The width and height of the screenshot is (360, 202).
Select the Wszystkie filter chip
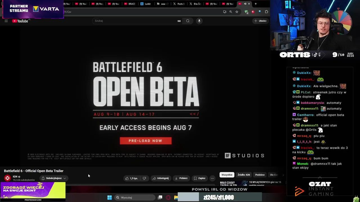click(227, 175)
